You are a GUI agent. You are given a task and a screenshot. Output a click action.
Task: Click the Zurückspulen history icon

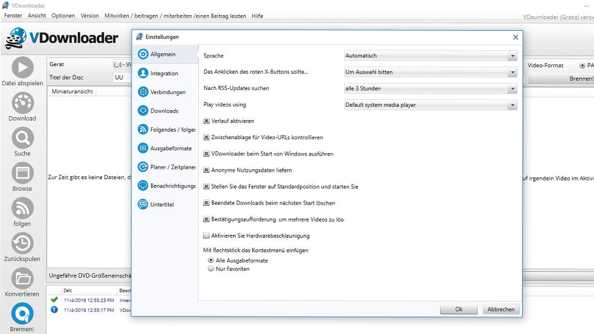point(23,243)
